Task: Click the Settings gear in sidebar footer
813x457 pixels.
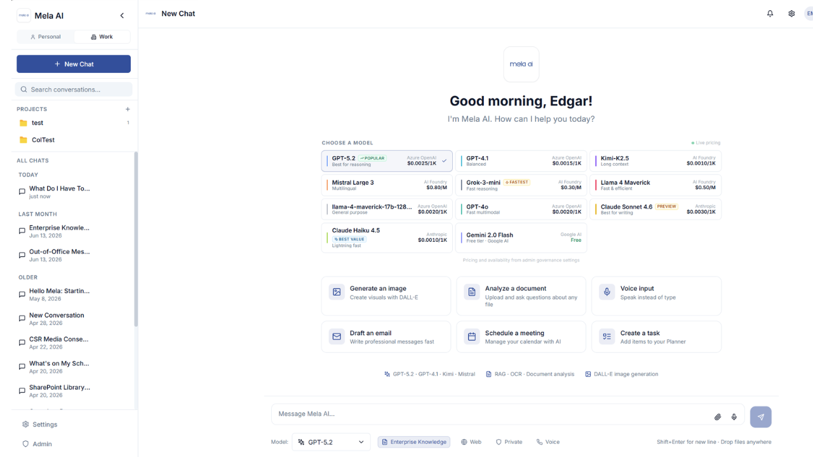Action: pyautogui.click(x=25, y=424)
